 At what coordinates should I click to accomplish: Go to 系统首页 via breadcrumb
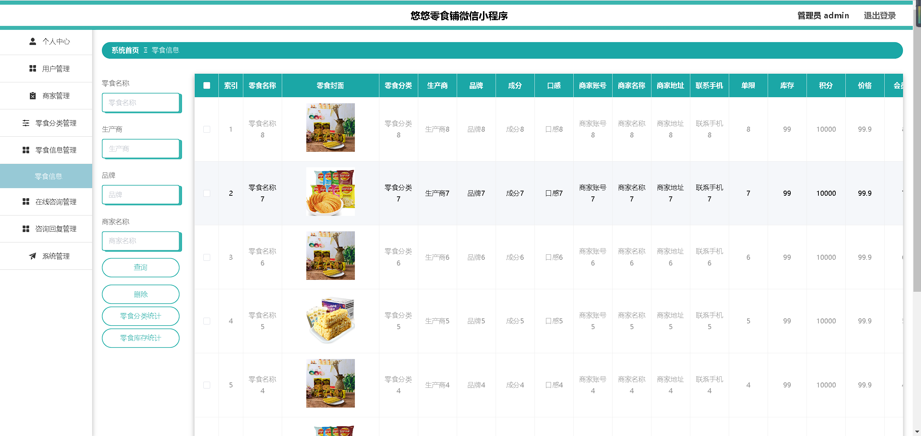125,50
